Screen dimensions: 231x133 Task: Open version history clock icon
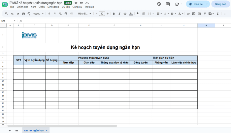159,4
